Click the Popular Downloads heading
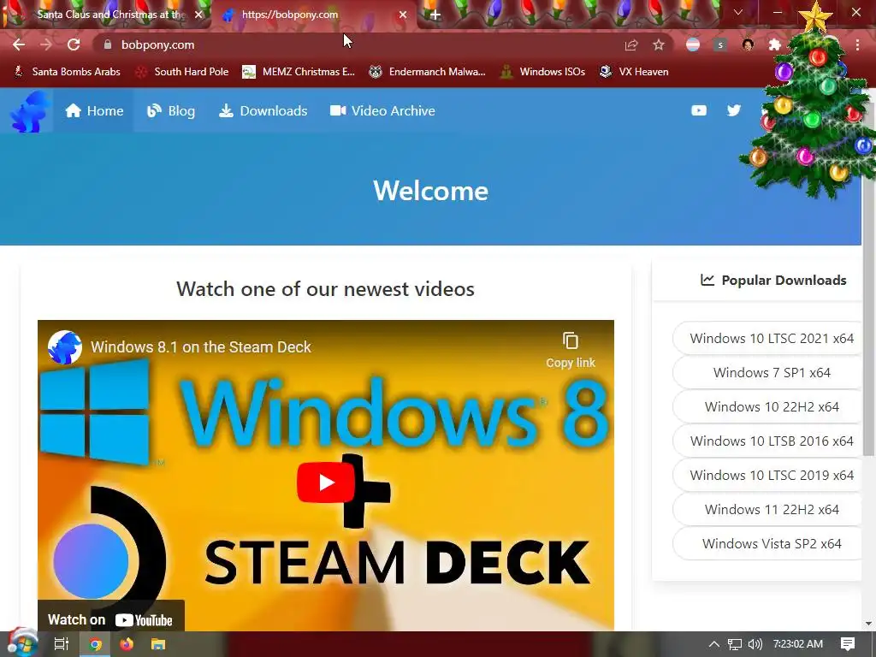Viewport: 876px width, 657px height. pos(773,280)
